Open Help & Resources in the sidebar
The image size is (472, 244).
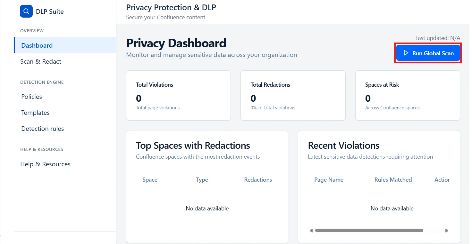point(45,164)
